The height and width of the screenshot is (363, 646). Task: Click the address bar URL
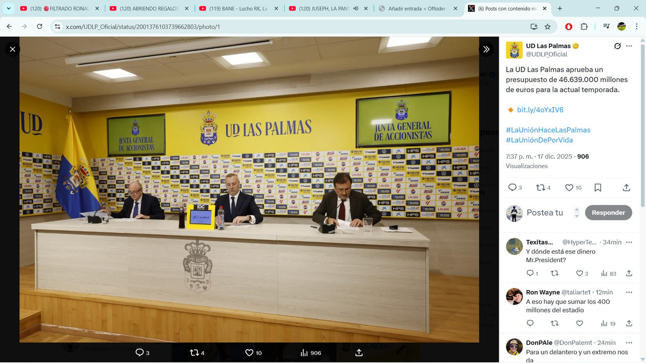(x=143, y=27)
